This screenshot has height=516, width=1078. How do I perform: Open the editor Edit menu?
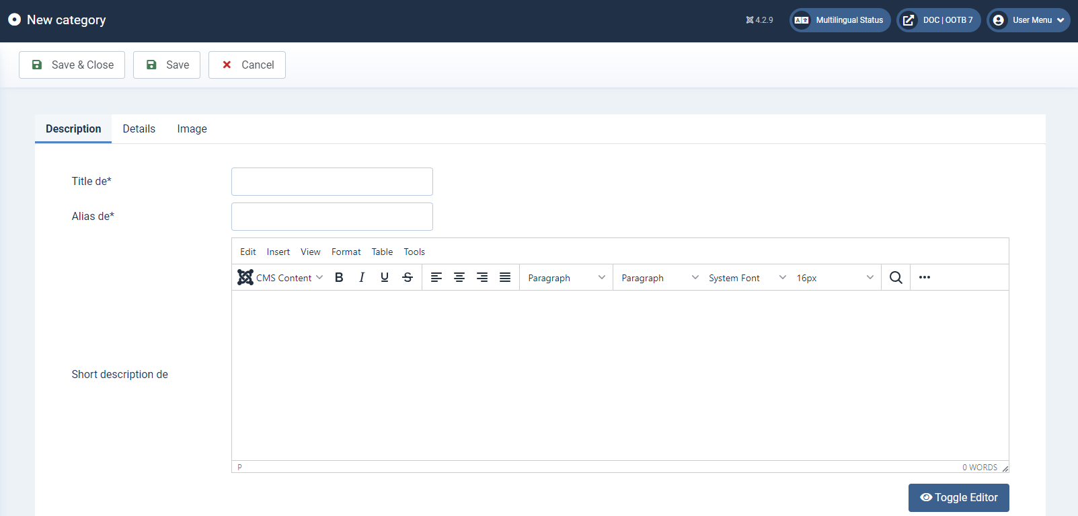click(248, 252)
